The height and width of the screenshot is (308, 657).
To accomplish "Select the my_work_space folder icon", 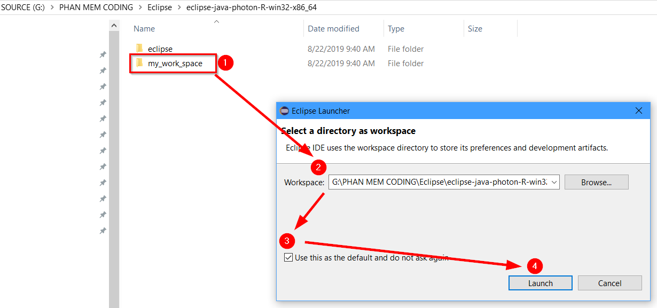I will click(x=139, y=63).
